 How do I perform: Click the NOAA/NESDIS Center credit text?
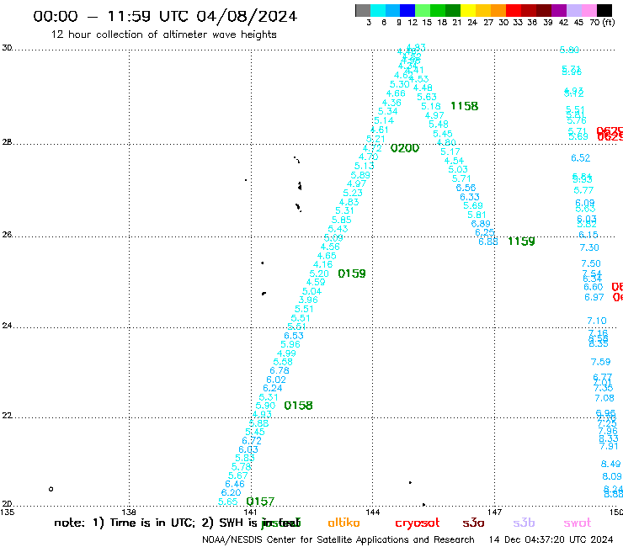click(x=338, y=539)
